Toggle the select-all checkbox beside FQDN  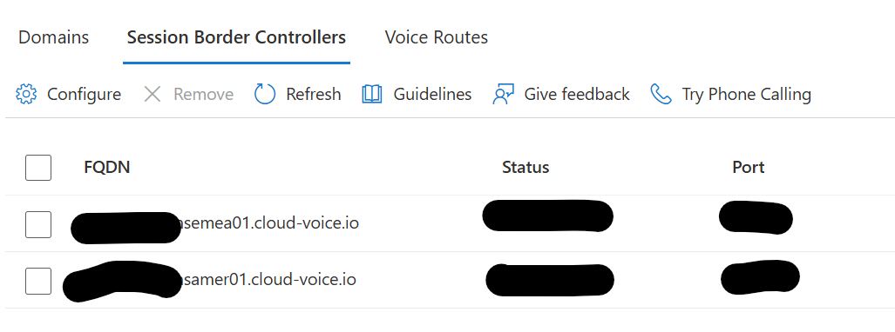38,168
